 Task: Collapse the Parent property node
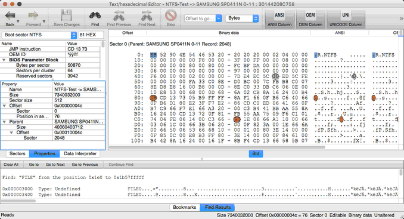[4, 122]
